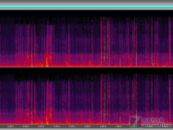Image resolution: width=173 pixels, height=130 pixels.
Task: Click the cyan zoom range bar
Action: coord(86,7)
